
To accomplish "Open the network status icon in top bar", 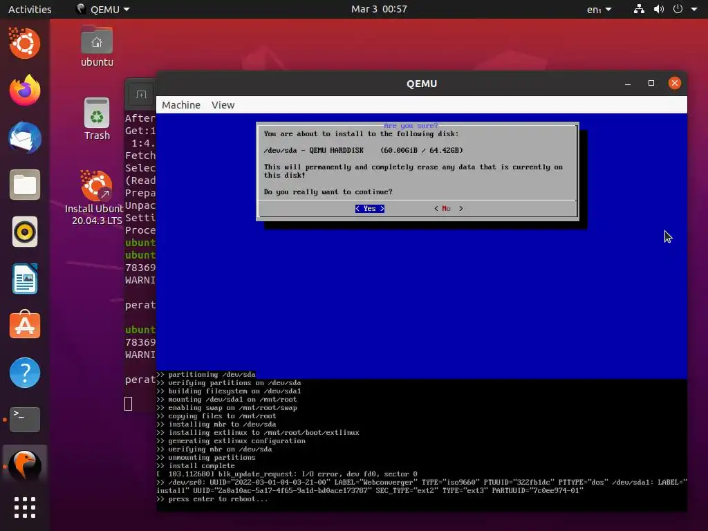I will (639, 9).
